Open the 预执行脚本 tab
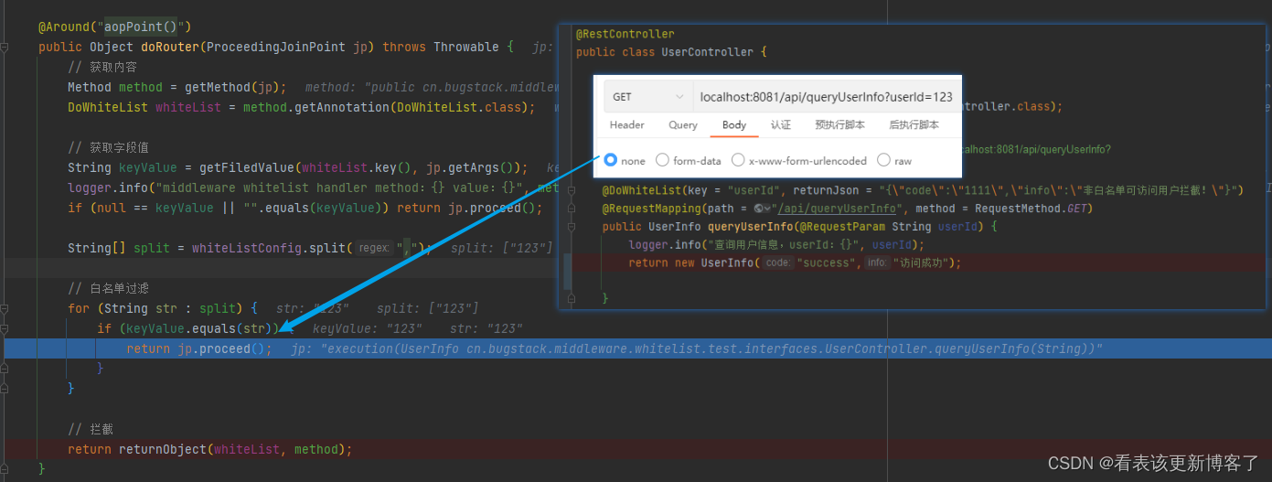Image resolution: width=1272 pixels, height=482 pixels. (x=840, y=125)
